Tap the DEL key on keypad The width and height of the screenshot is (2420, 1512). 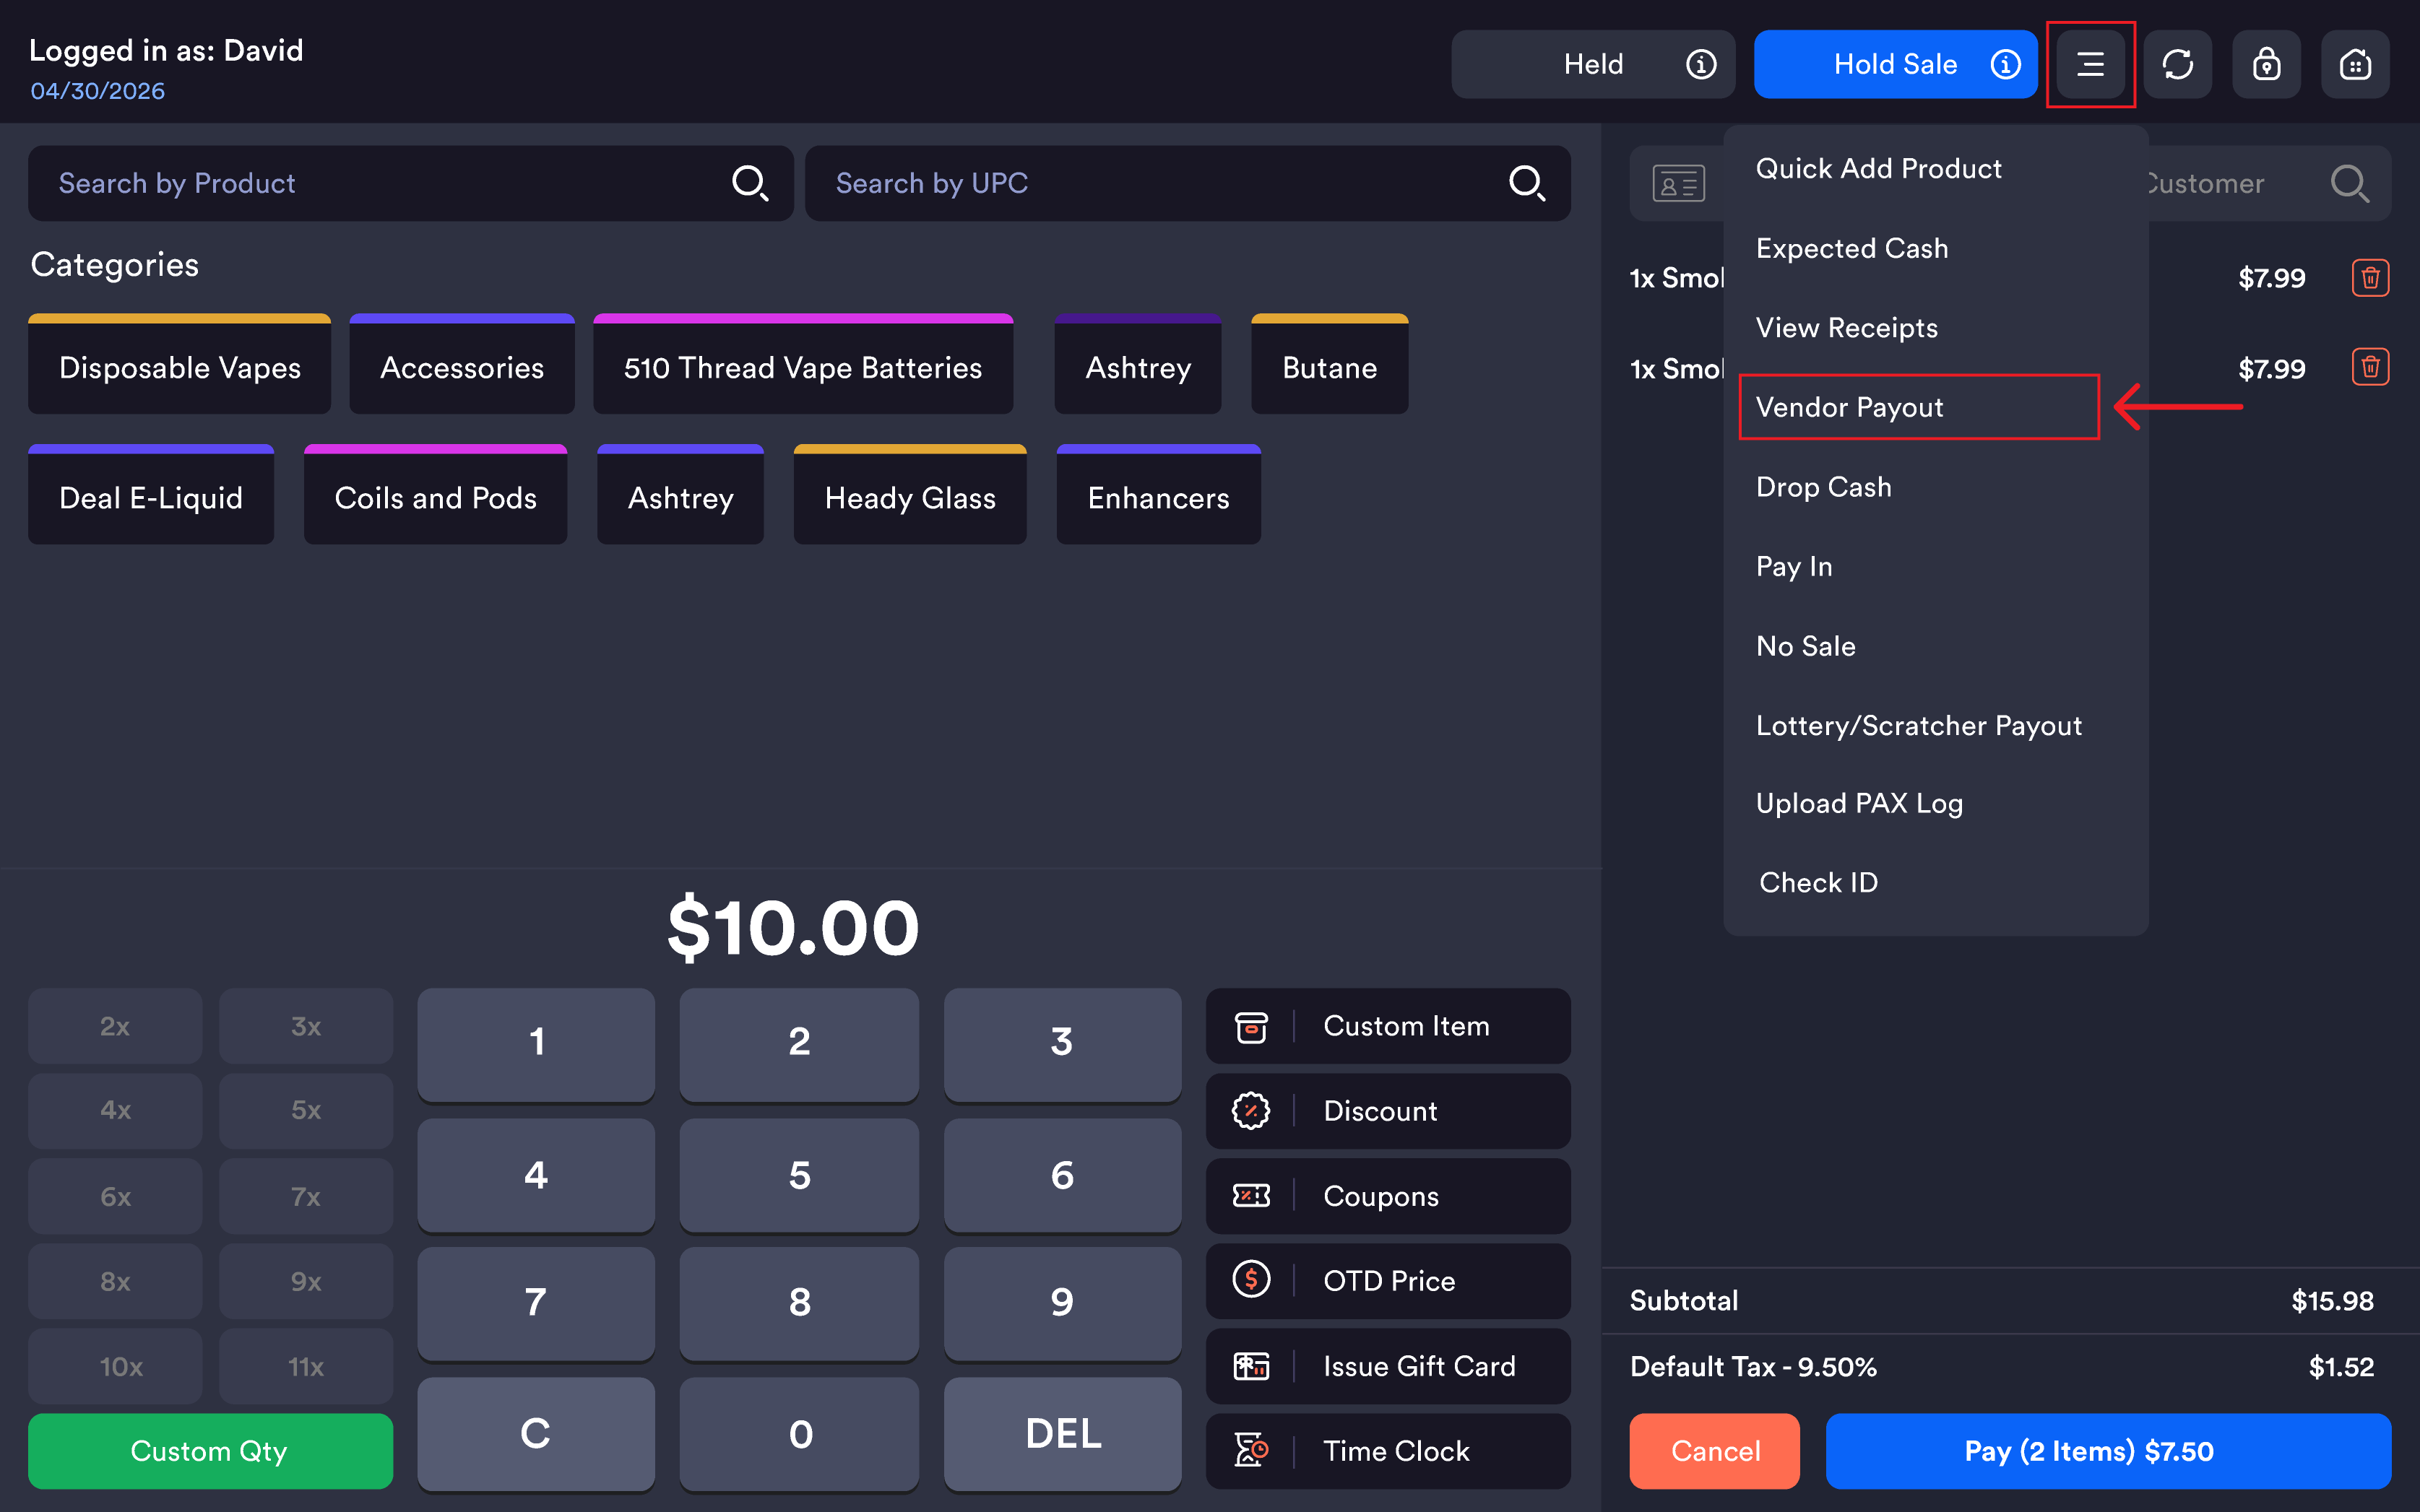(x=1063, y=1434)
